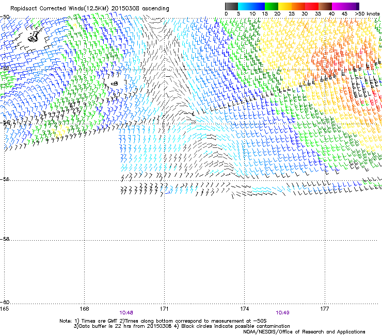Click the cyan 5-10 knots legend segment
The image size is (382, 335).
click(245, 6)
